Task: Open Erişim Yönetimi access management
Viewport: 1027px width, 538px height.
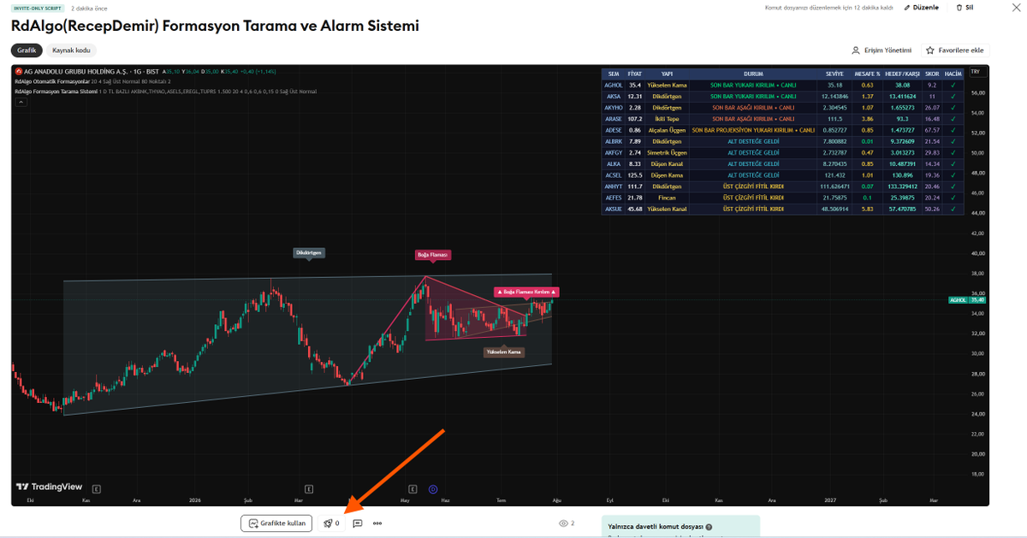Action: 882,50
